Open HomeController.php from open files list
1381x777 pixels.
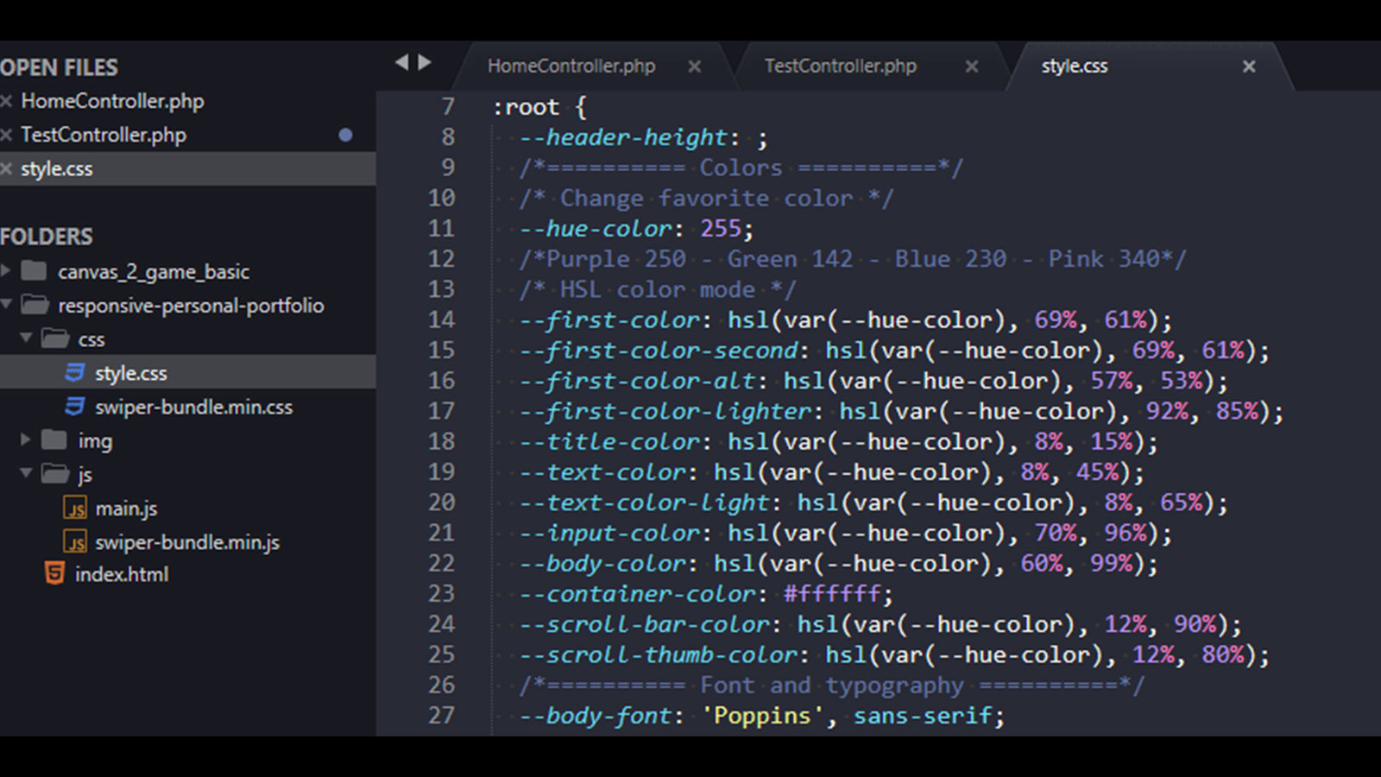coord(112,102)
